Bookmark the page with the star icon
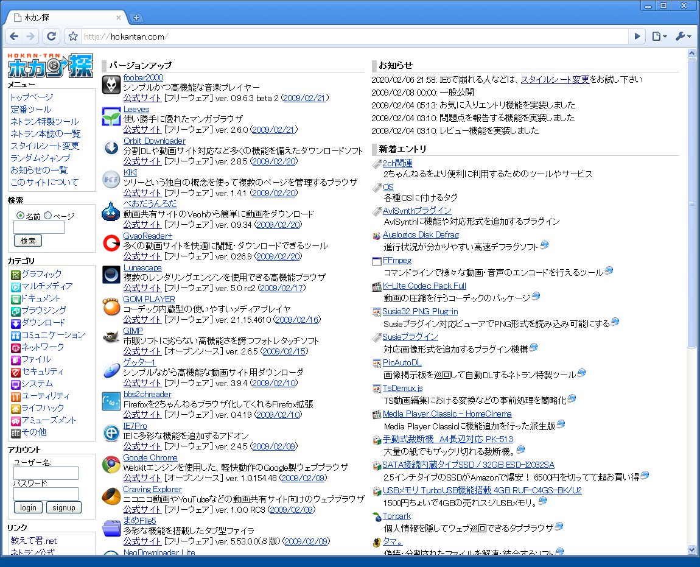This screenshot has width=700, height=567. click(x=73, y=36)
